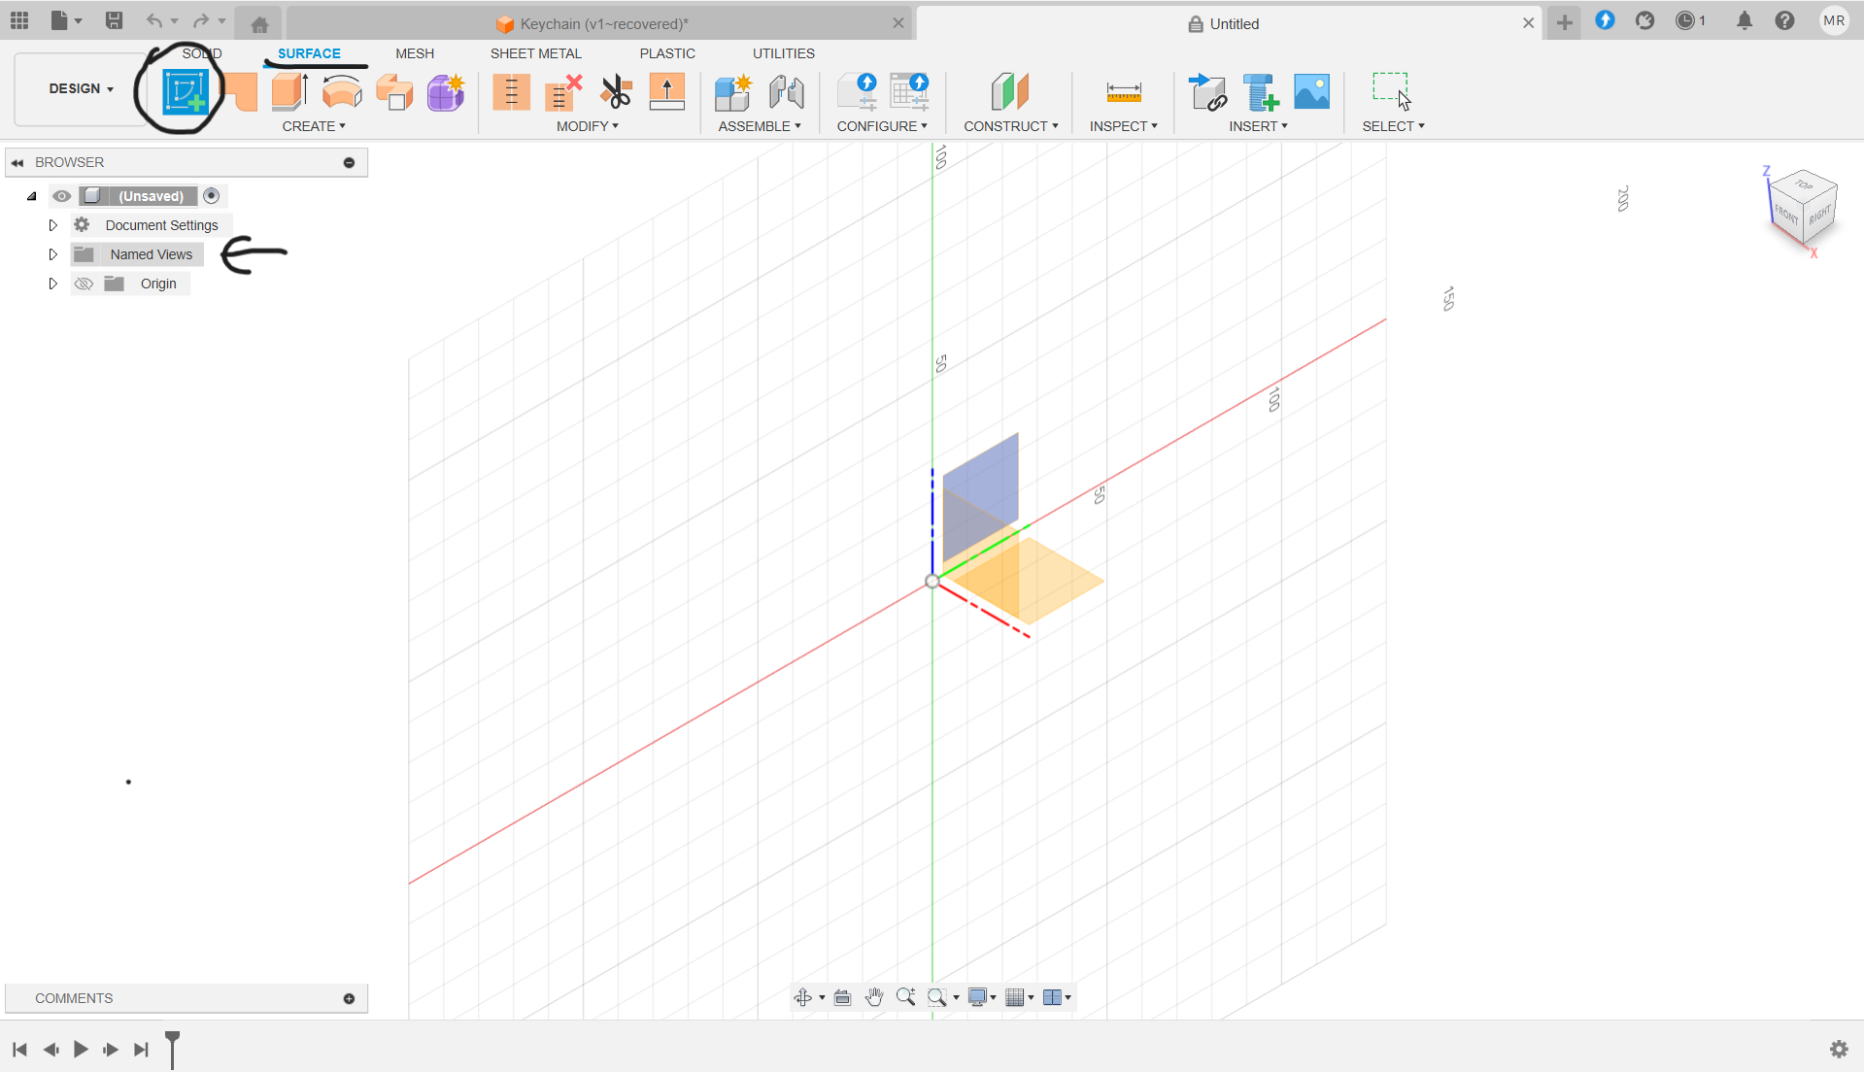The height and width of the screenshot is (1072, 1864).
Task: Open the data panel grid icon
Action: (x=19, y=20)
